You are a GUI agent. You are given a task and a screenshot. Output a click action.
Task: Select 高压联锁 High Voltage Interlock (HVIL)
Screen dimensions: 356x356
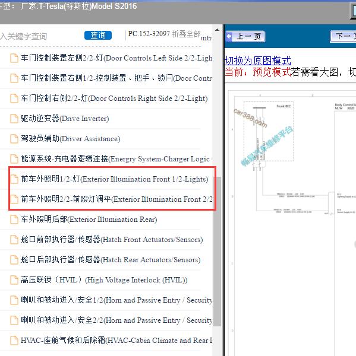coord(104,280)
